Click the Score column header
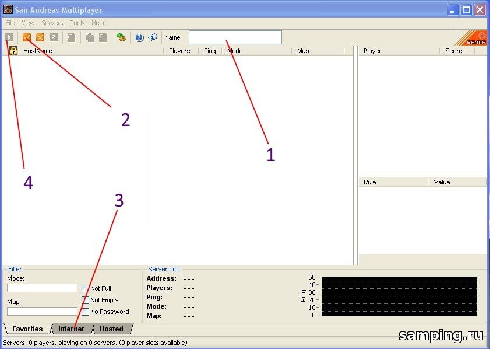This screenshot has width=490, height=349. [x=457, y=51]
